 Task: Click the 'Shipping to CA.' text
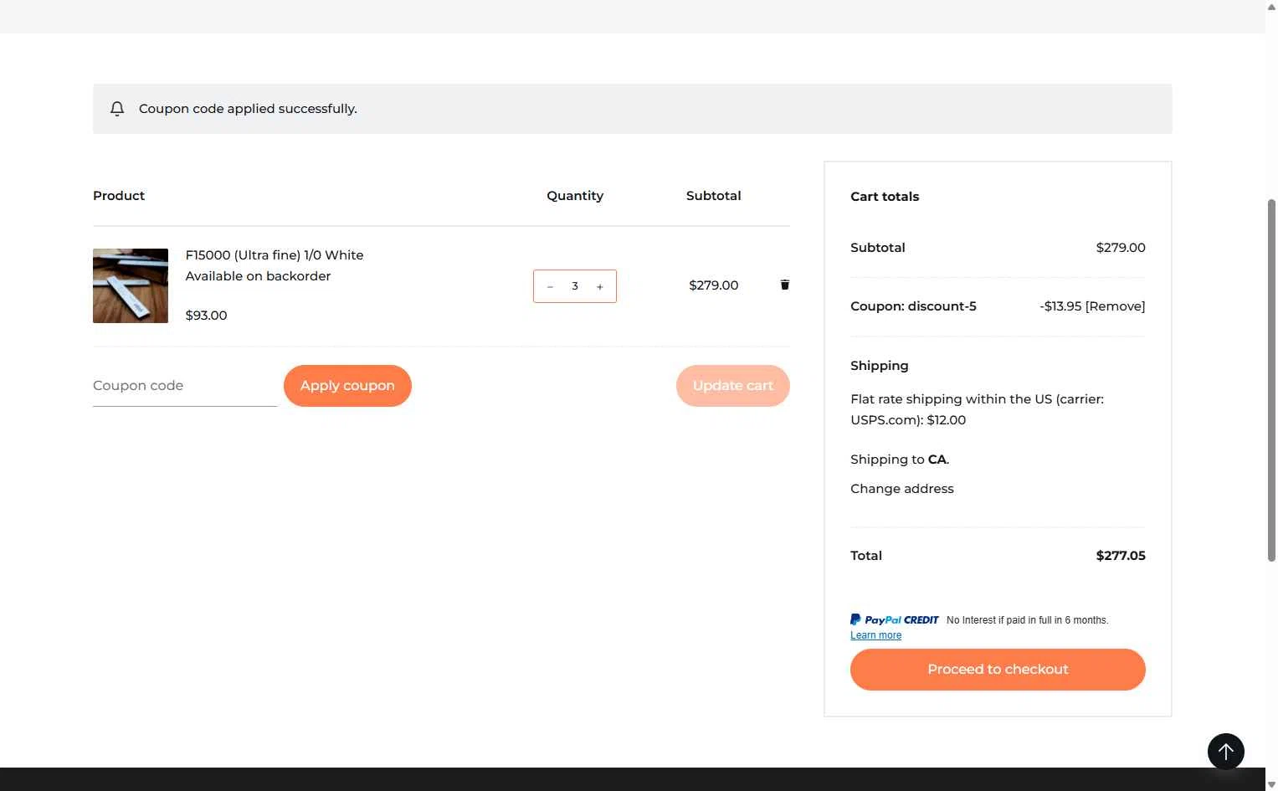point(900,460)
